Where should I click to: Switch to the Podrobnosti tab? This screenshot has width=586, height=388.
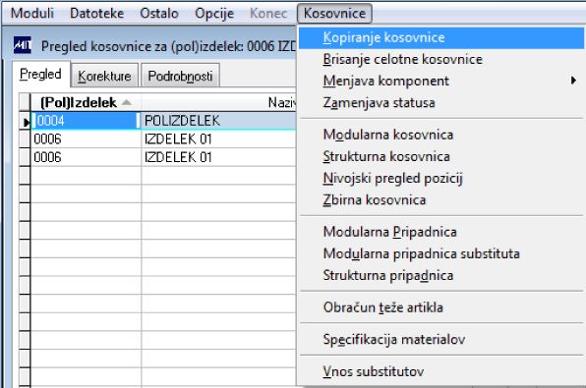click(180, 76)
